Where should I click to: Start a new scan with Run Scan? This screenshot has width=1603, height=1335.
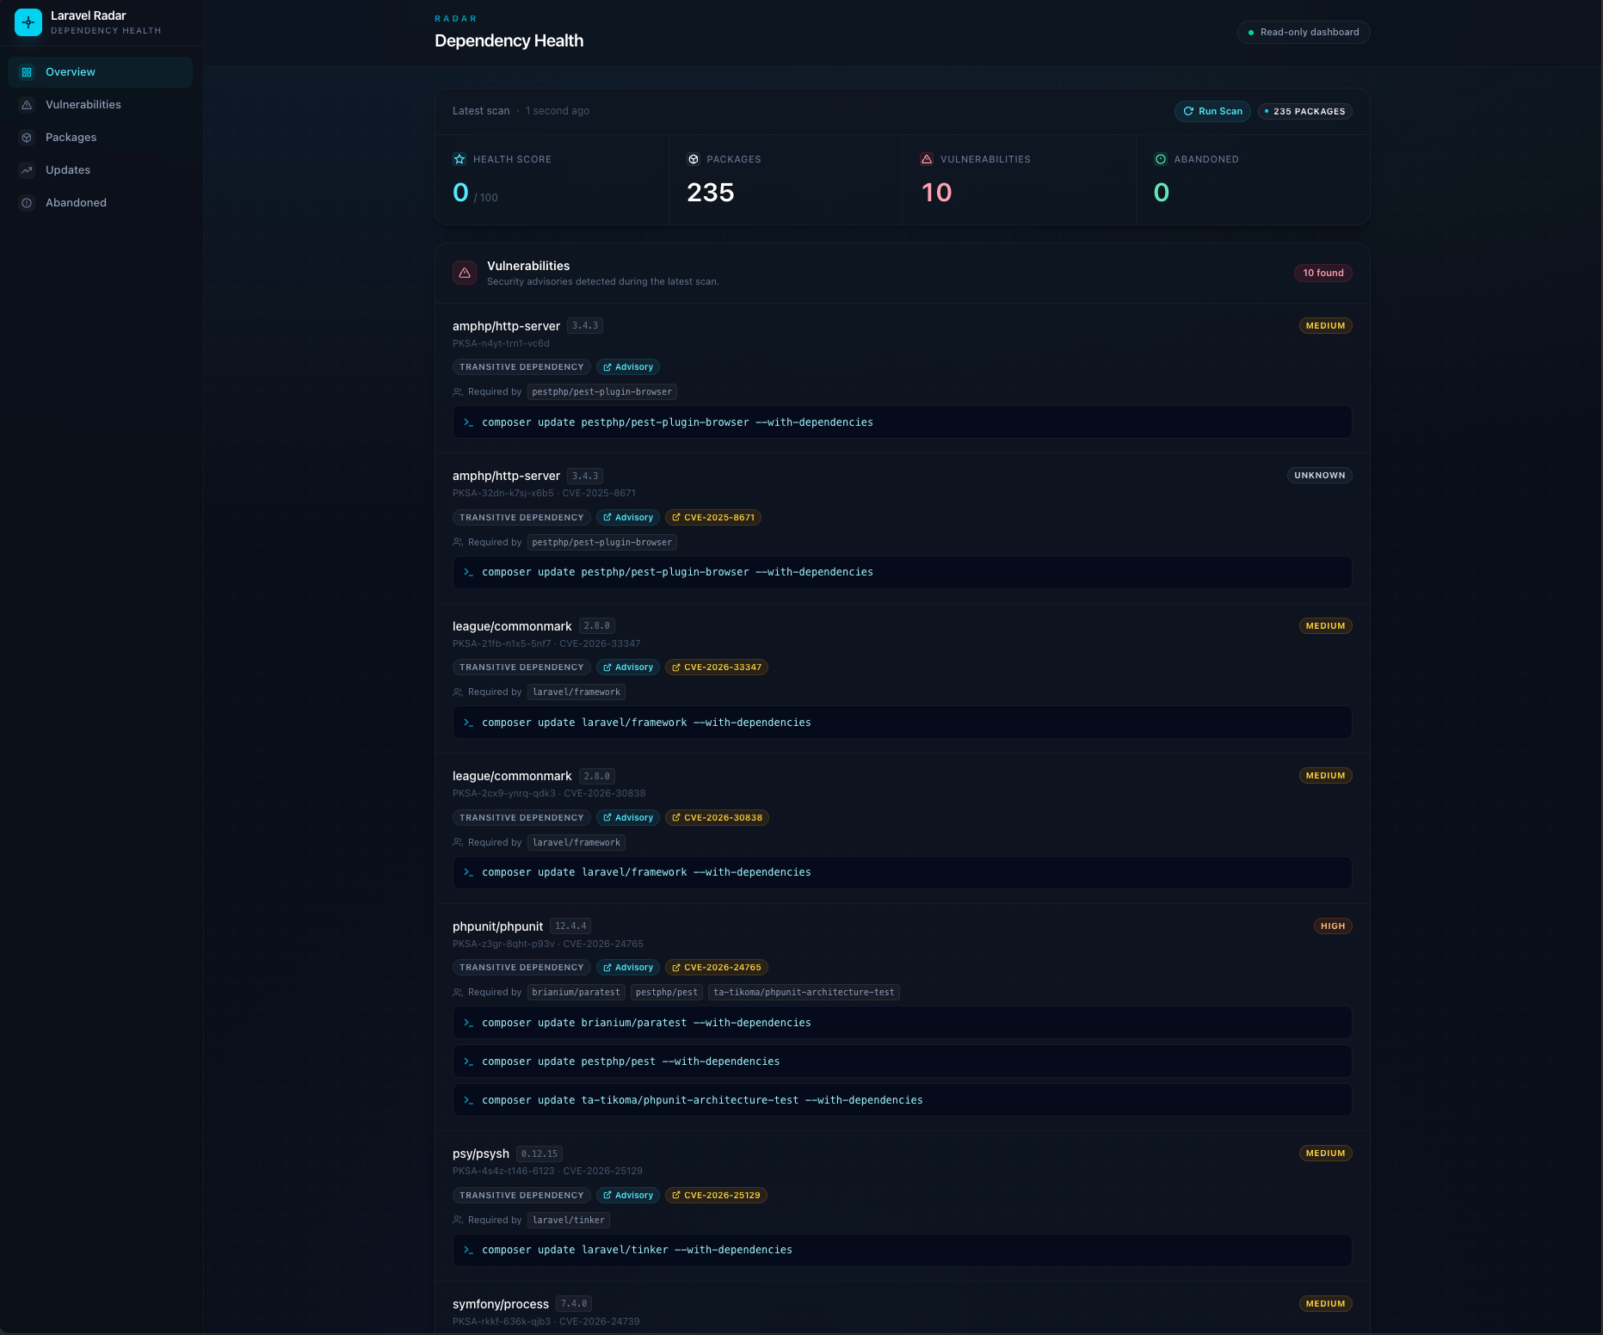click(x=1212, y=111)
